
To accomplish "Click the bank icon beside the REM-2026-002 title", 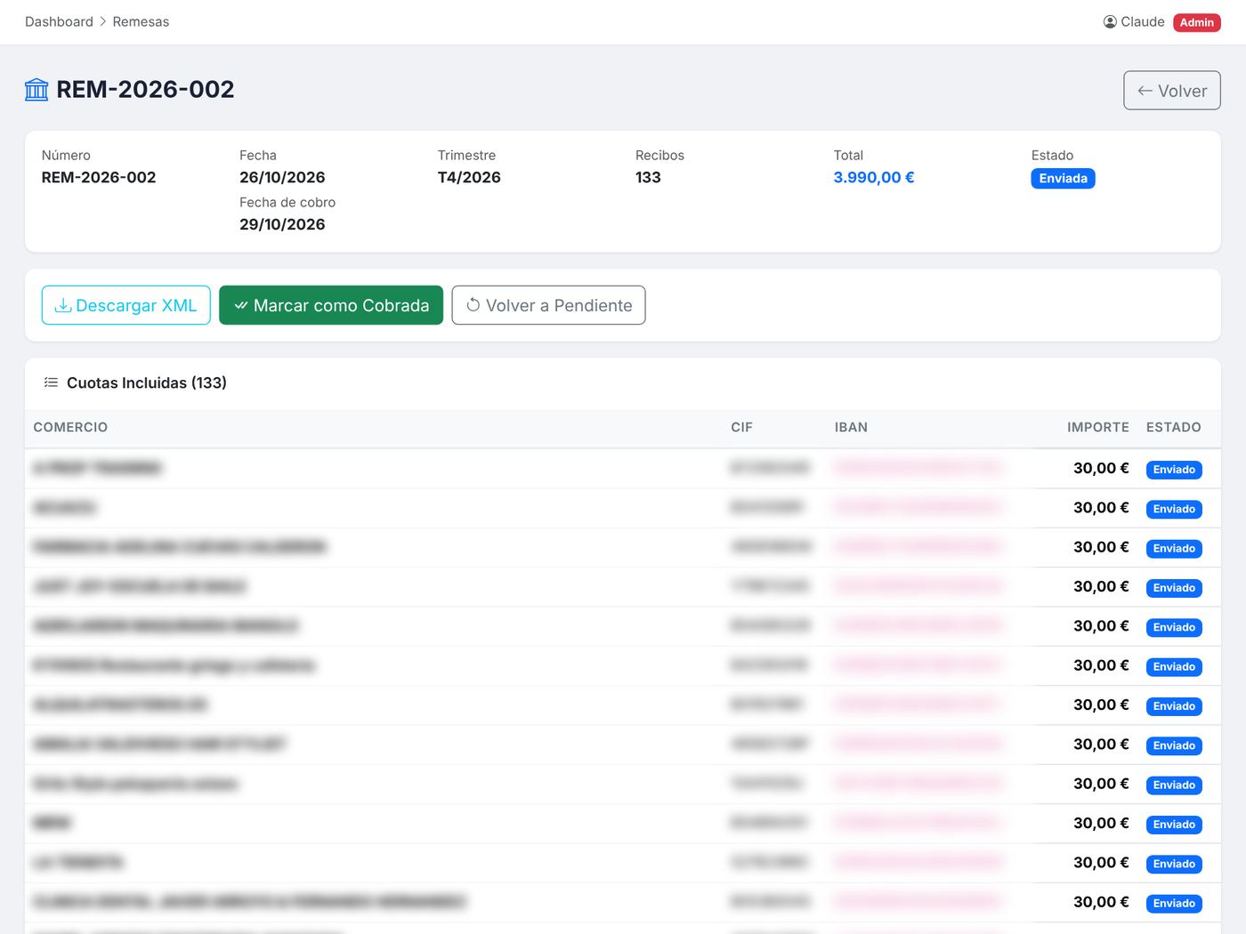I will (x=36, y=90).
